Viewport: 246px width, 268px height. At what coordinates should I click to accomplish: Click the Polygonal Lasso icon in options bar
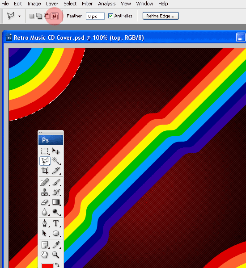click(x=11, y=16)
